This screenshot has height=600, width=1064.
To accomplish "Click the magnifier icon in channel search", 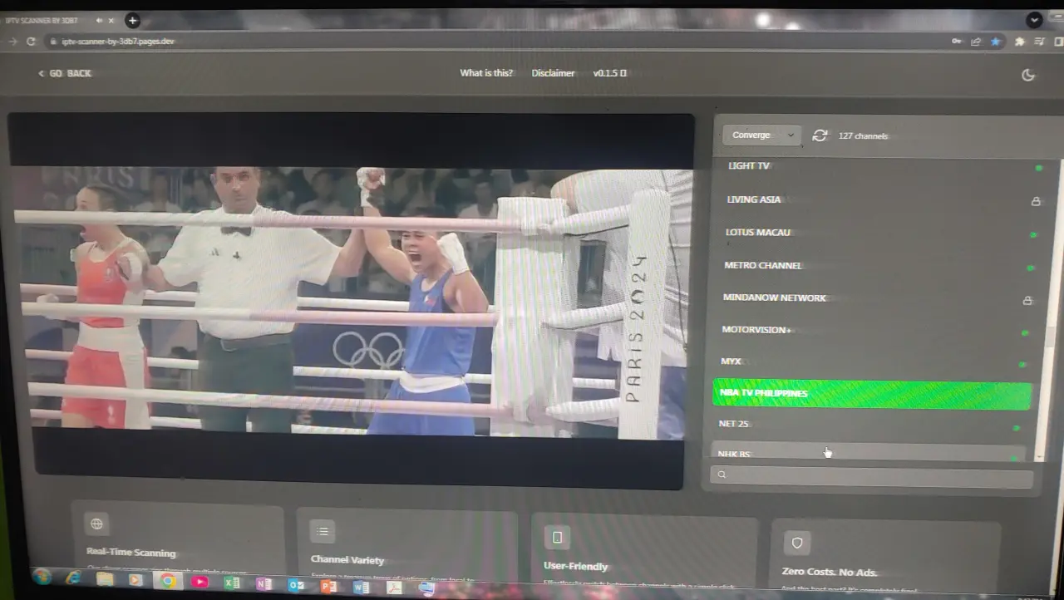I will (722, 475).
